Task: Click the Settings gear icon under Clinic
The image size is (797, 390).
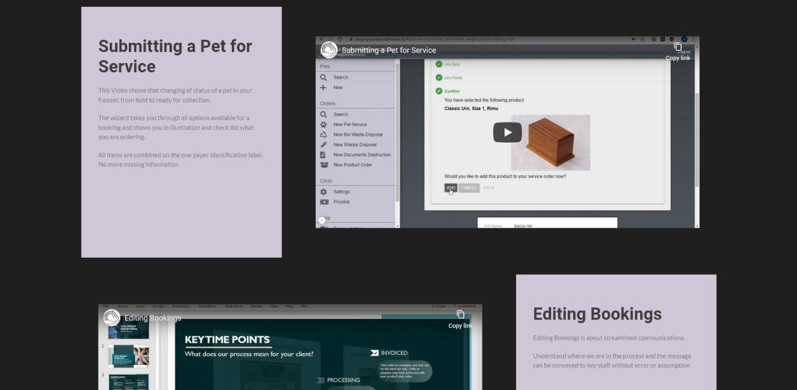Action: click(x=324, y=192)
